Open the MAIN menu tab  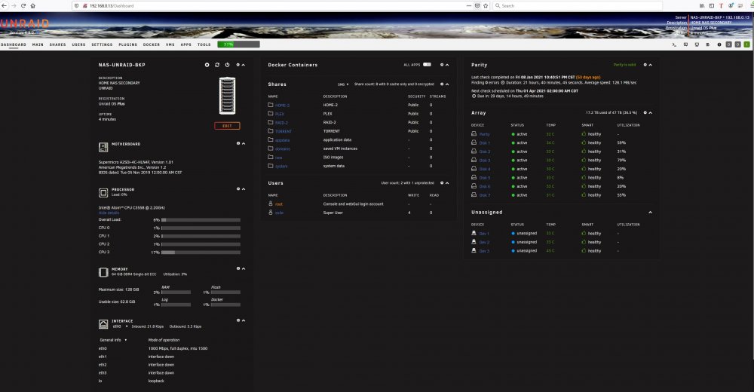38,44
